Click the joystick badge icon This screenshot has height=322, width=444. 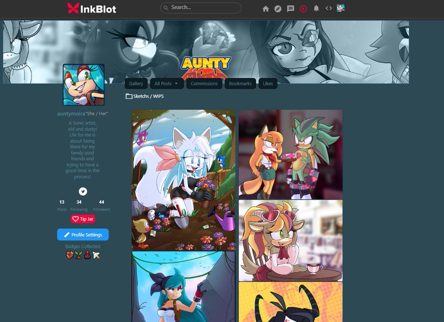click(87, 255)
